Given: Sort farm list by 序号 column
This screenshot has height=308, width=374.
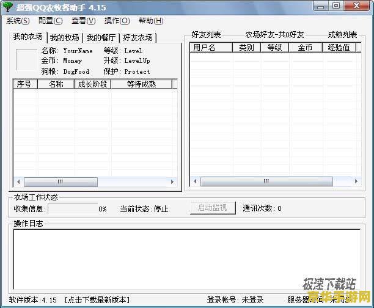Looking at the screenshot, I should click(25, 84).
